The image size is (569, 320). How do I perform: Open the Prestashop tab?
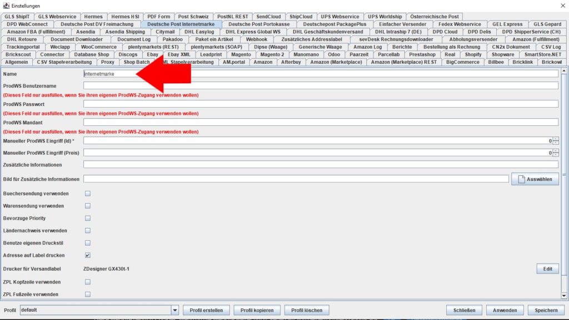422,55
